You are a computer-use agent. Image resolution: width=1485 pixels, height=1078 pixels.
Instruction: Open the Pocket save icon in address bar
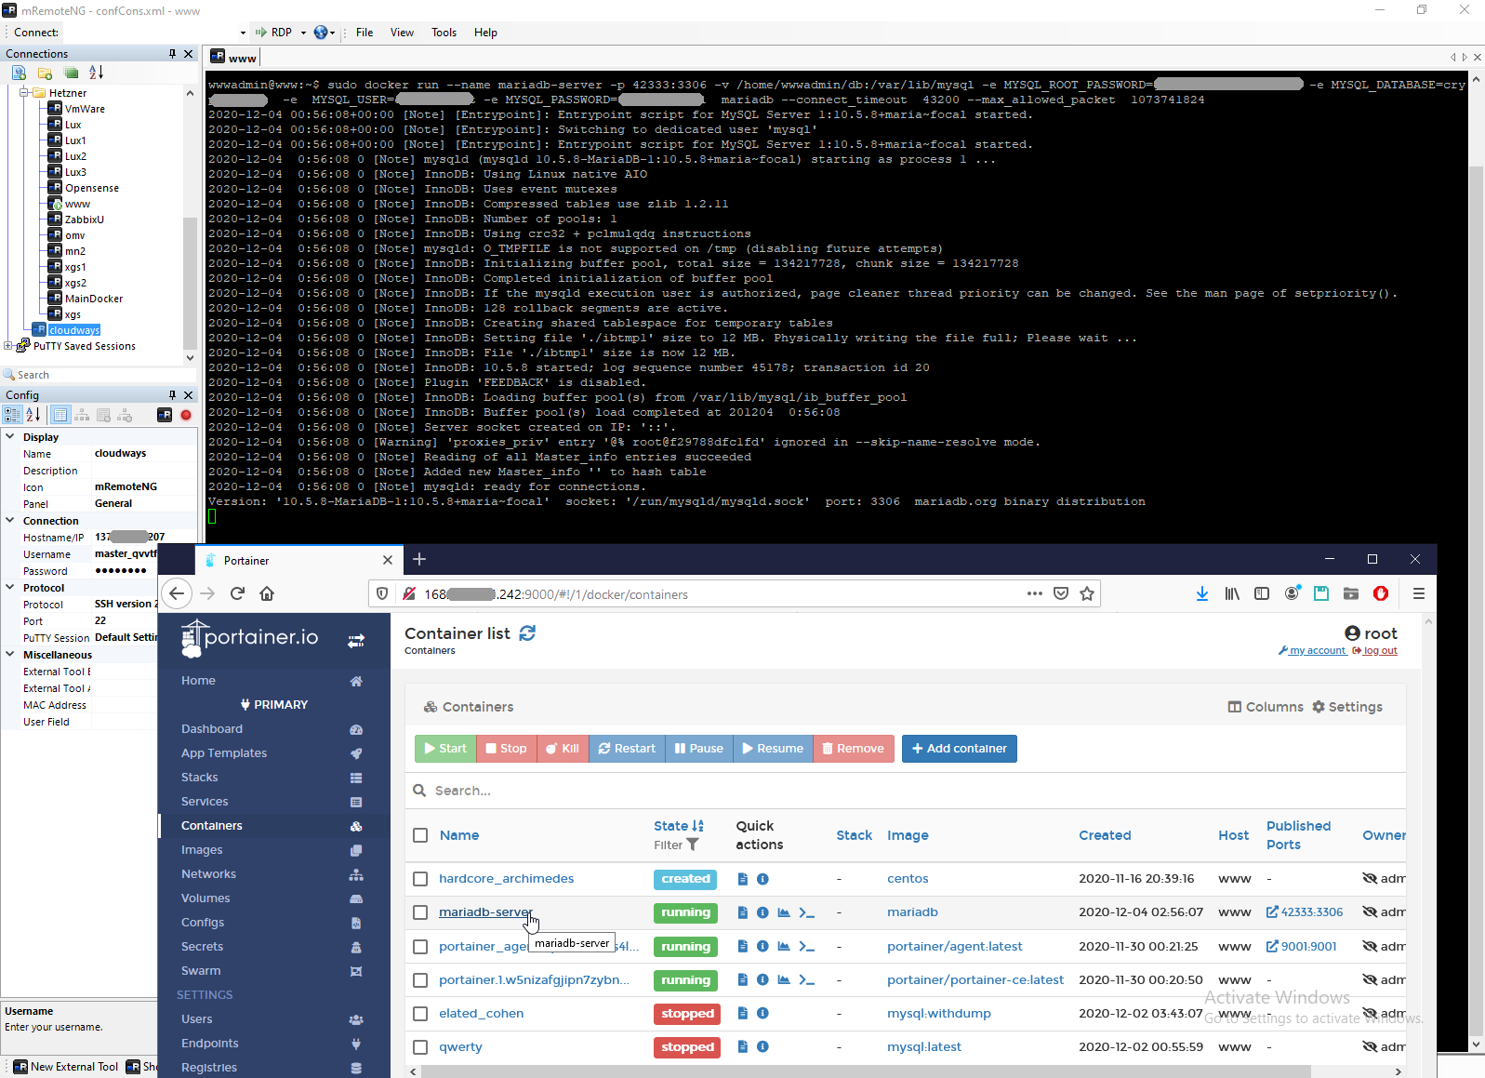[x=1061, y=593]
